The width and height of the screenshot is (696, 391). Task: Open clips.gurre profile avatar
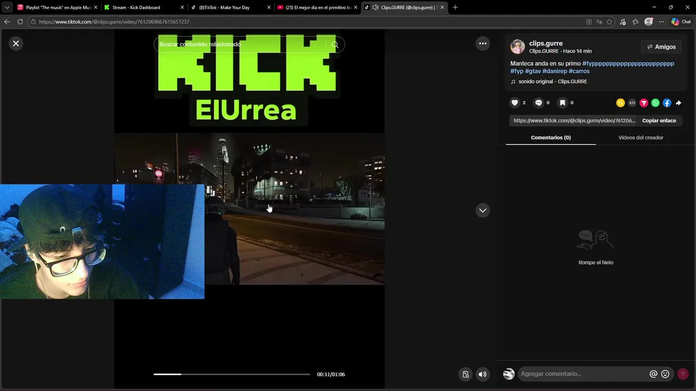coord(518,47)
